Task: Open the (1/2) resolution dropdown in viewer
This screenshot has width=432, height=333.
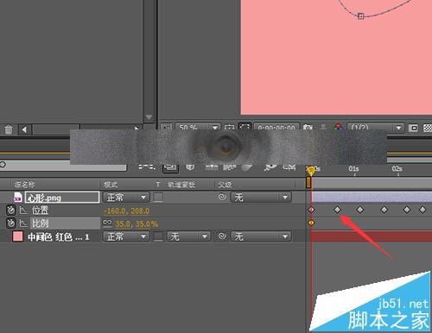Action: click(x=375, y=127)
